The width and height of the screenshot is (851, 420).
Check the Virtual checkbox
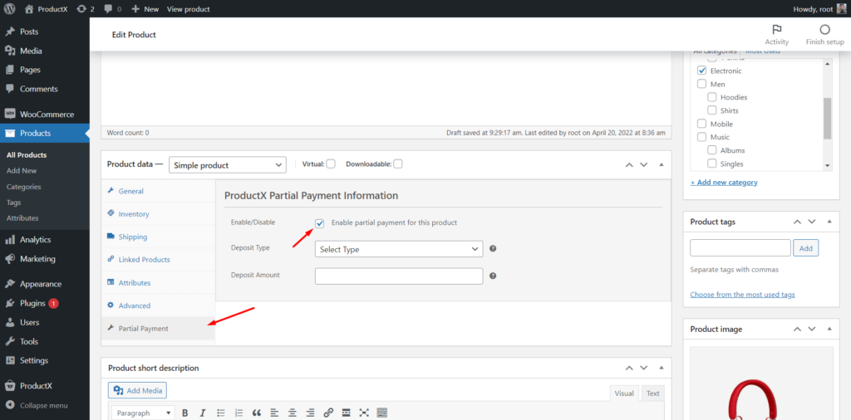[331, 164]
